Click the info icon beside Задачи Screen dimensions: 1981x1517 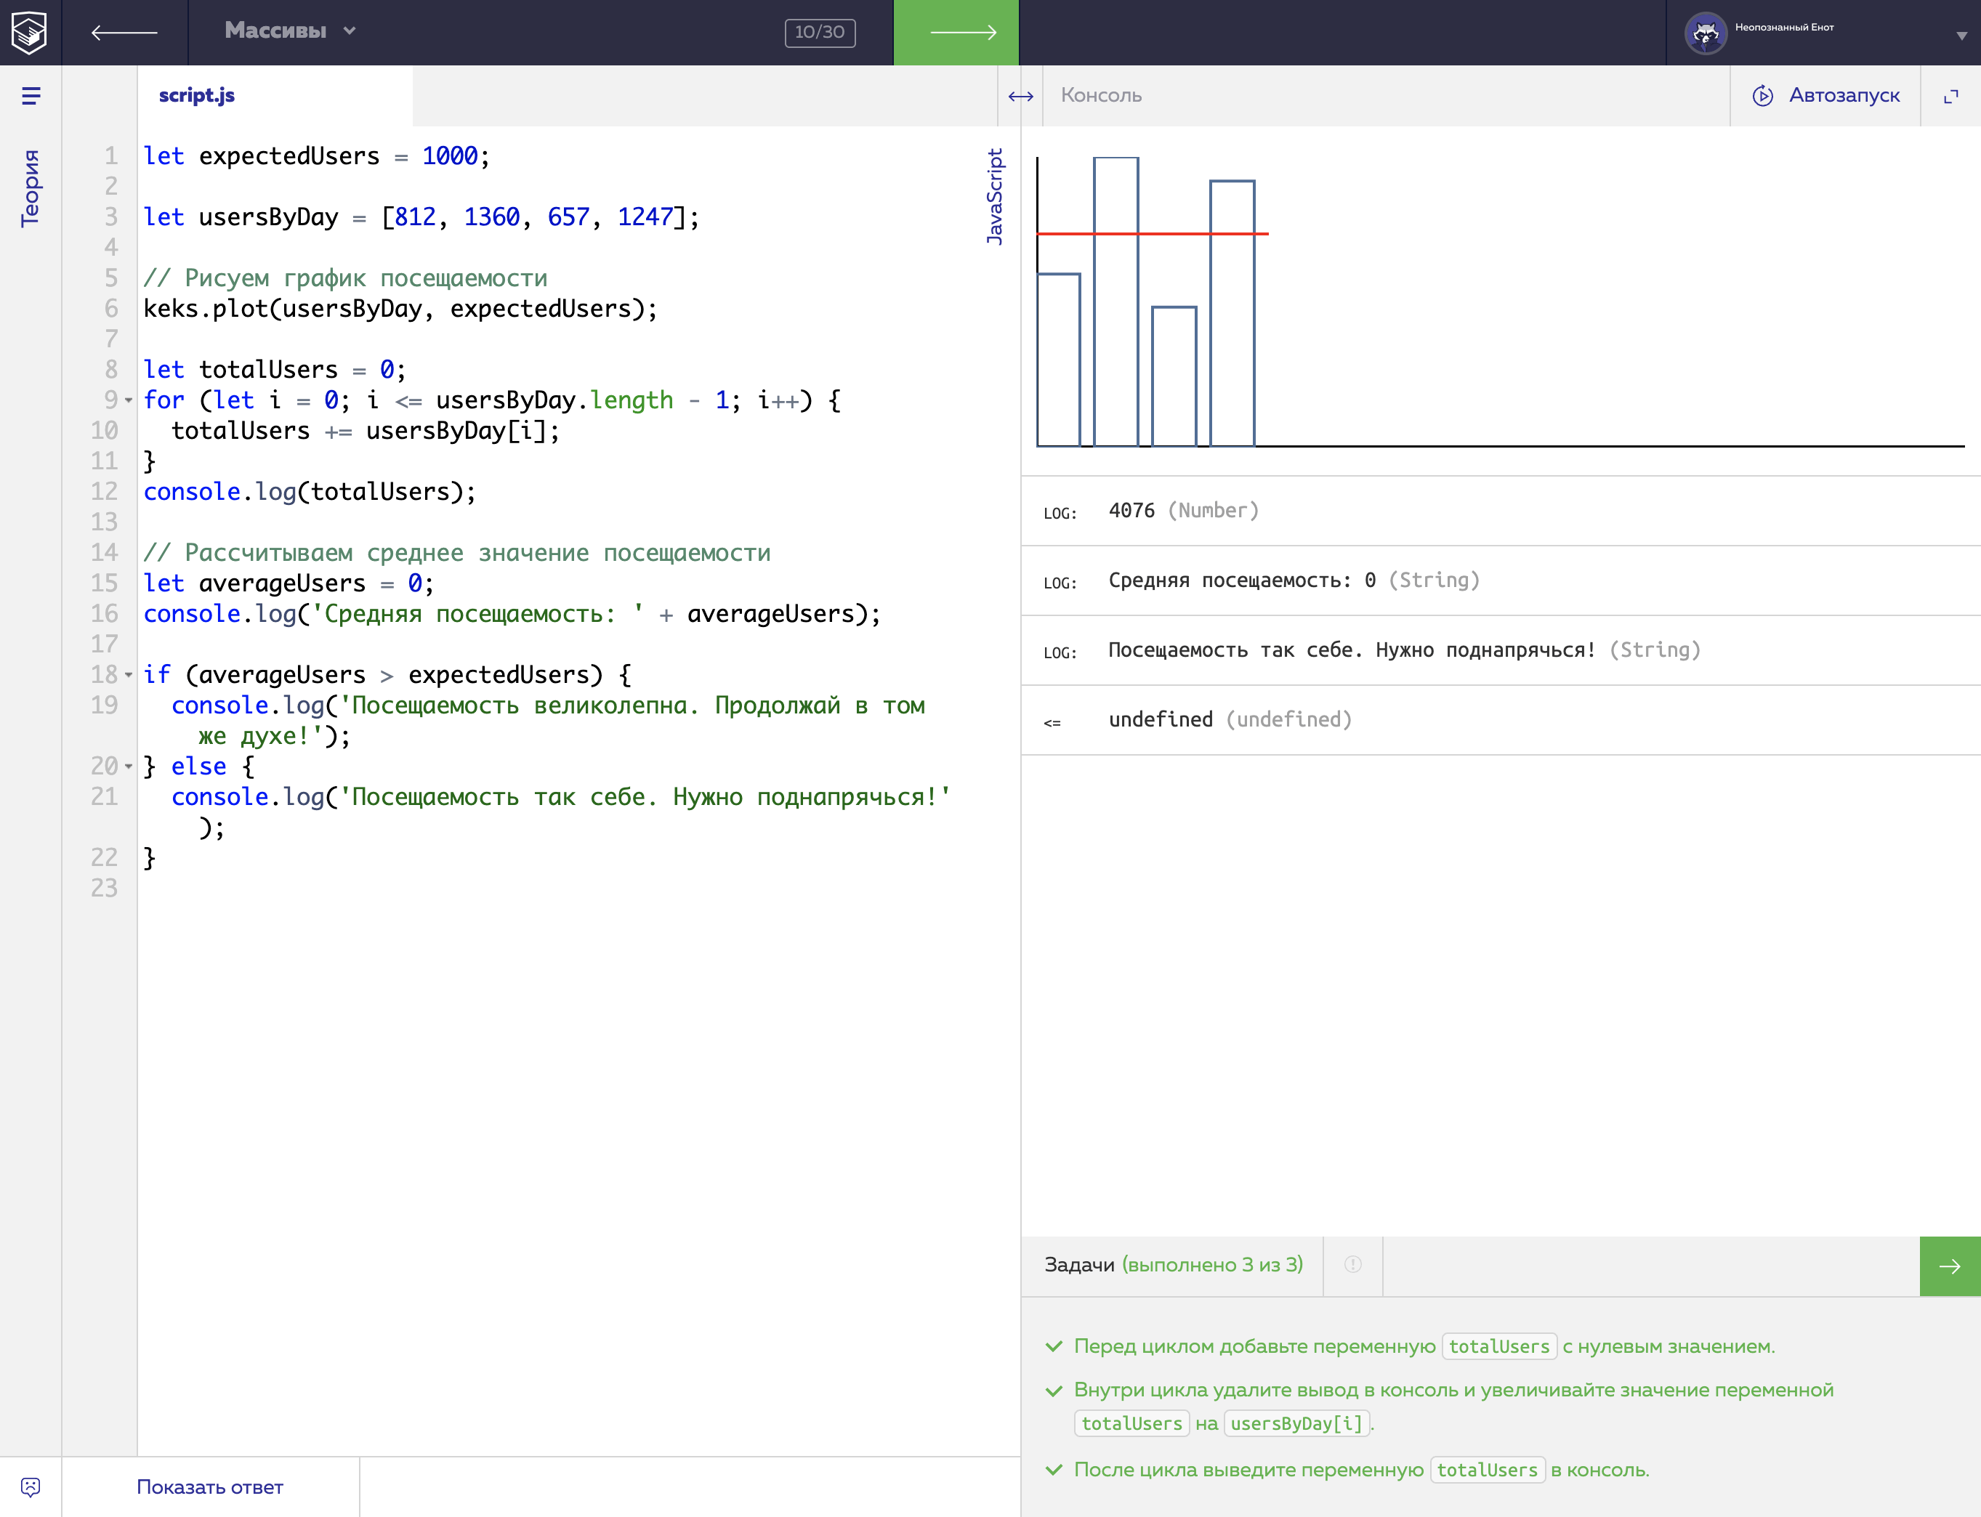tap(1352, 1265)
